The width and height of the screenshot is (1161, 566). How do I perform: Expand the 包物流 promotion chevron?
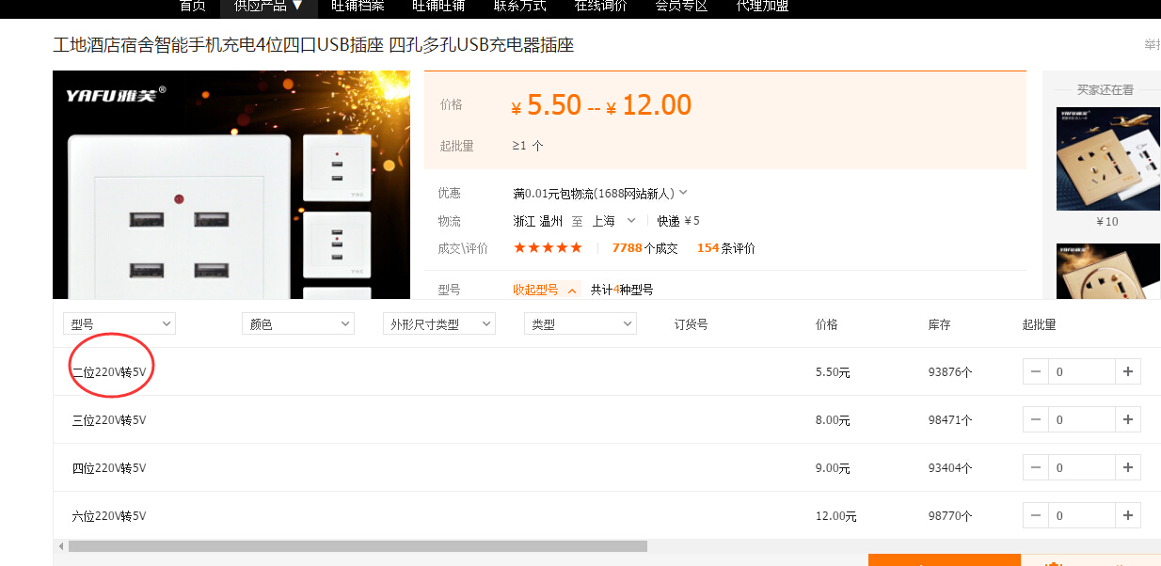pos(683,193)
